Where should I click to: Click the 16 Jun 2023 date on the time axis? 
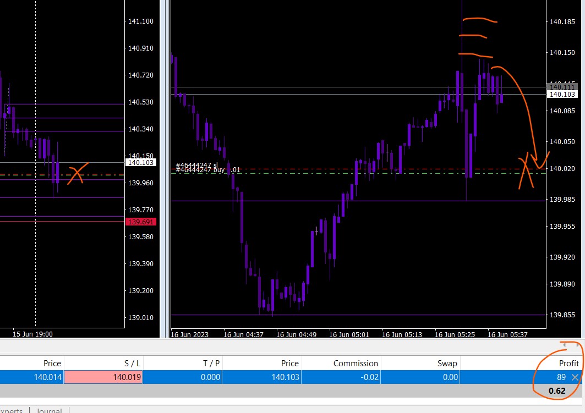click(190, 334)
